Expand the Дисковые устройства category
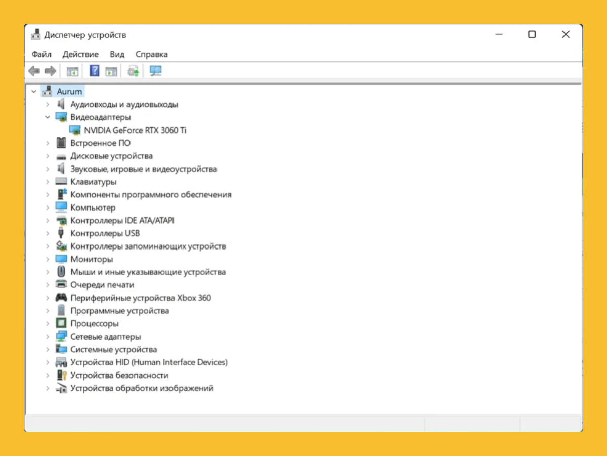The width and height of the screenshot is (607, 456). click(48, 156)
